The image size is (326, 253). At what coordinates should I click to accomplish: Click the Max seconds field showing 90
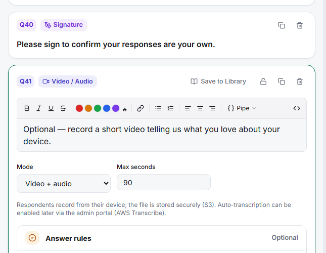click(x=164, y=182)
